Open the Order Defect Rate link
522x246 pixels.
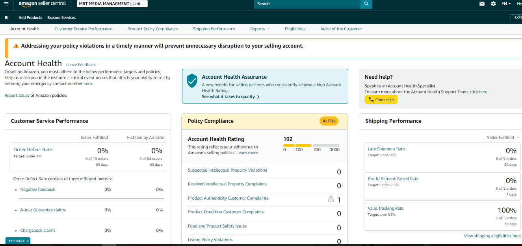(33, 150)
